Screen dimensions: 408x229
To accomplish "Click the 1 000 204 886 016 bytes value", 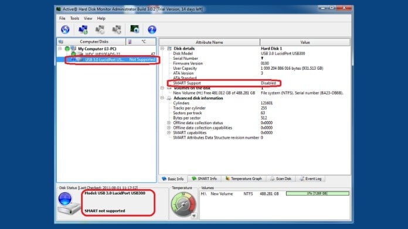I will pos(292,69).
